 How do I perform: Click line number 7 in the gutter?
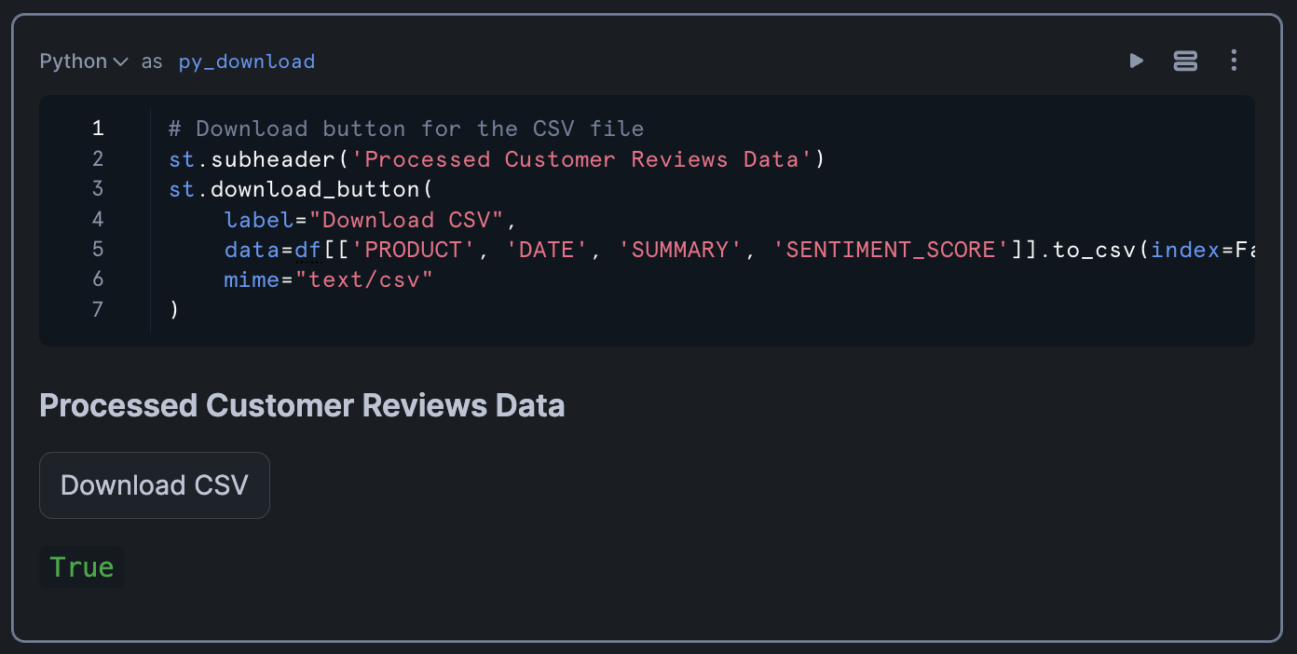[98, 309]
